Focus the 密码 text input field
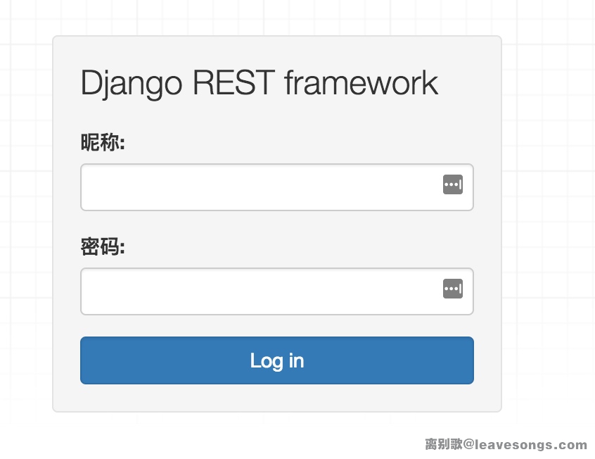This screenshot has height=459, width=595. pyautogui.click(x=260, y=291)
